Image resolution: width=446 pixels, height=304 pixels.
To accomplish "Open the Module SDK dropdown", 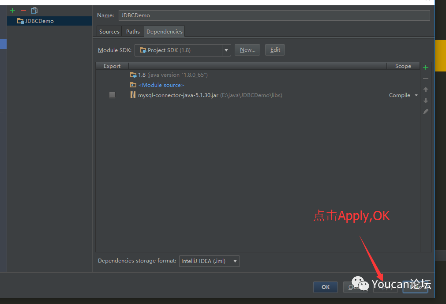I will point(226,50).
